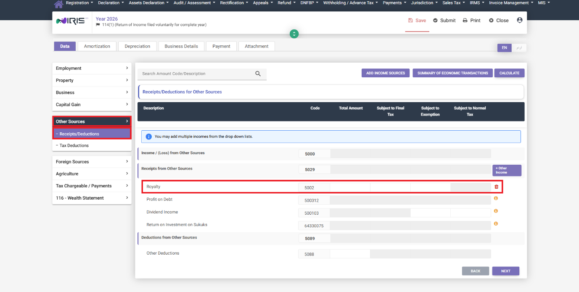
Task: Show info for Return on Investment on Sukuks
Action: (496, 224)
